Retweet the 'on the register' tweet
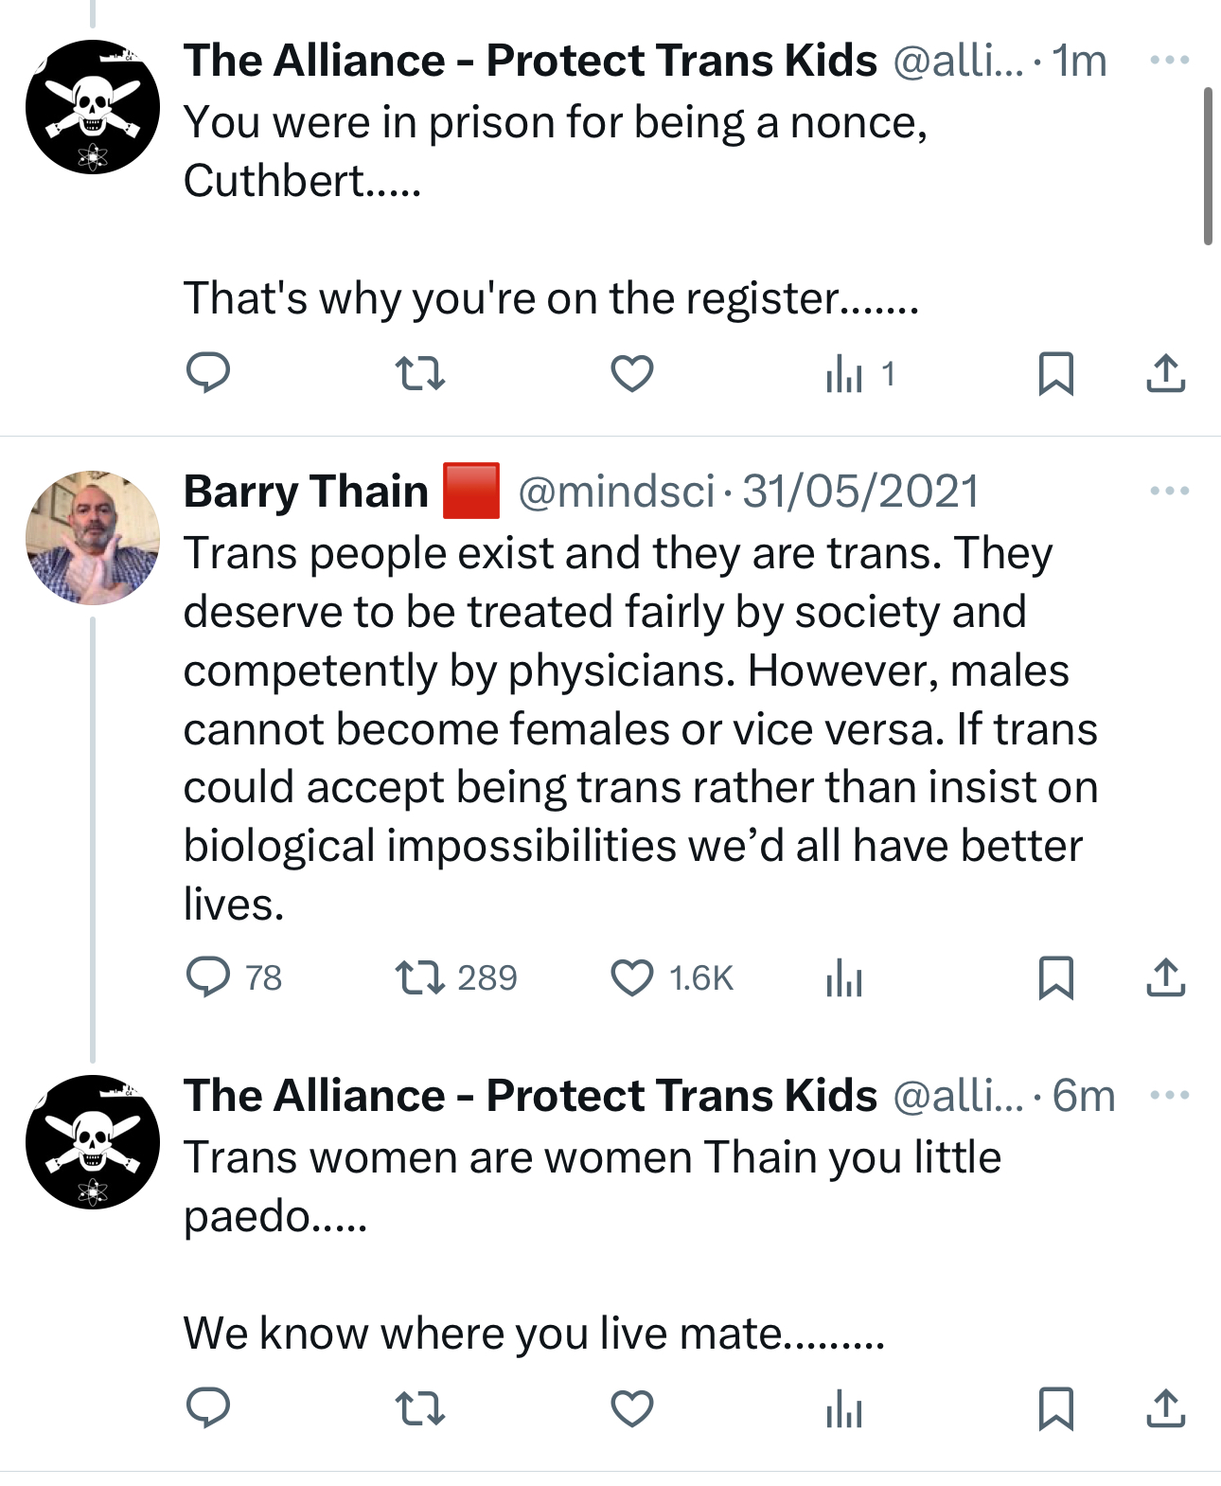Viewport: 1221px width, 1486px height. (419, 373)
